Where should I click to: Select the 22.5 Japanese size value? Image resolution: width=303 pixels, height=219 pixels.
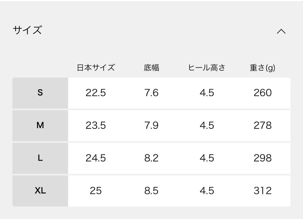tap(96, 93)
